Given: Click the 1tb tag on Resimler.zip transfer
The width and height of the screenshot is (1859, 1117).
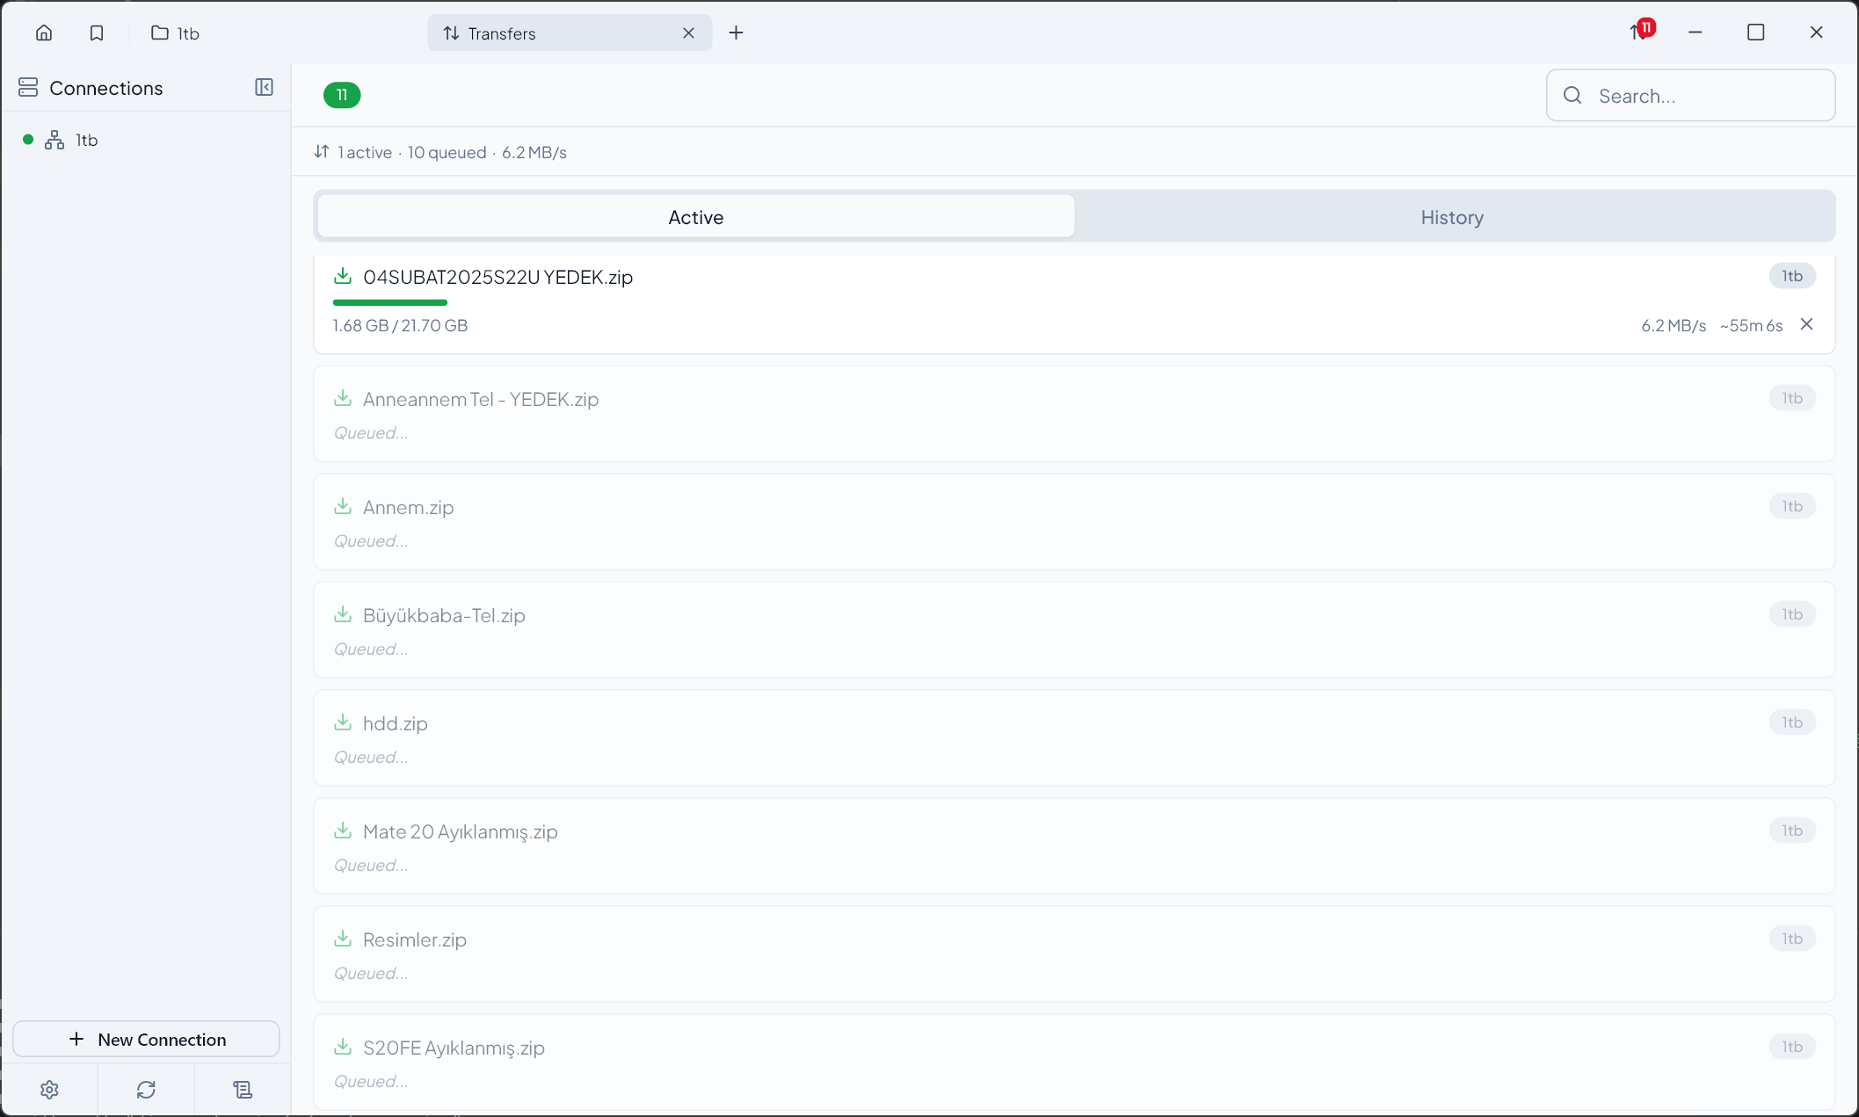Looking at the screenshot, I should tap(1791, 938).
